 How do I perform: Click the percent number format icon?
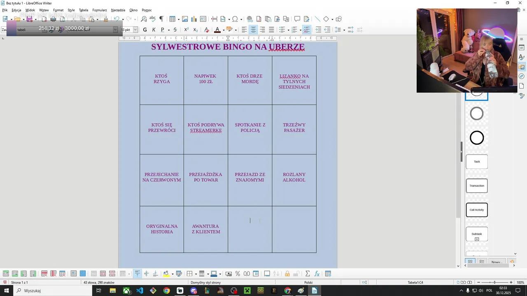[238, 273]
